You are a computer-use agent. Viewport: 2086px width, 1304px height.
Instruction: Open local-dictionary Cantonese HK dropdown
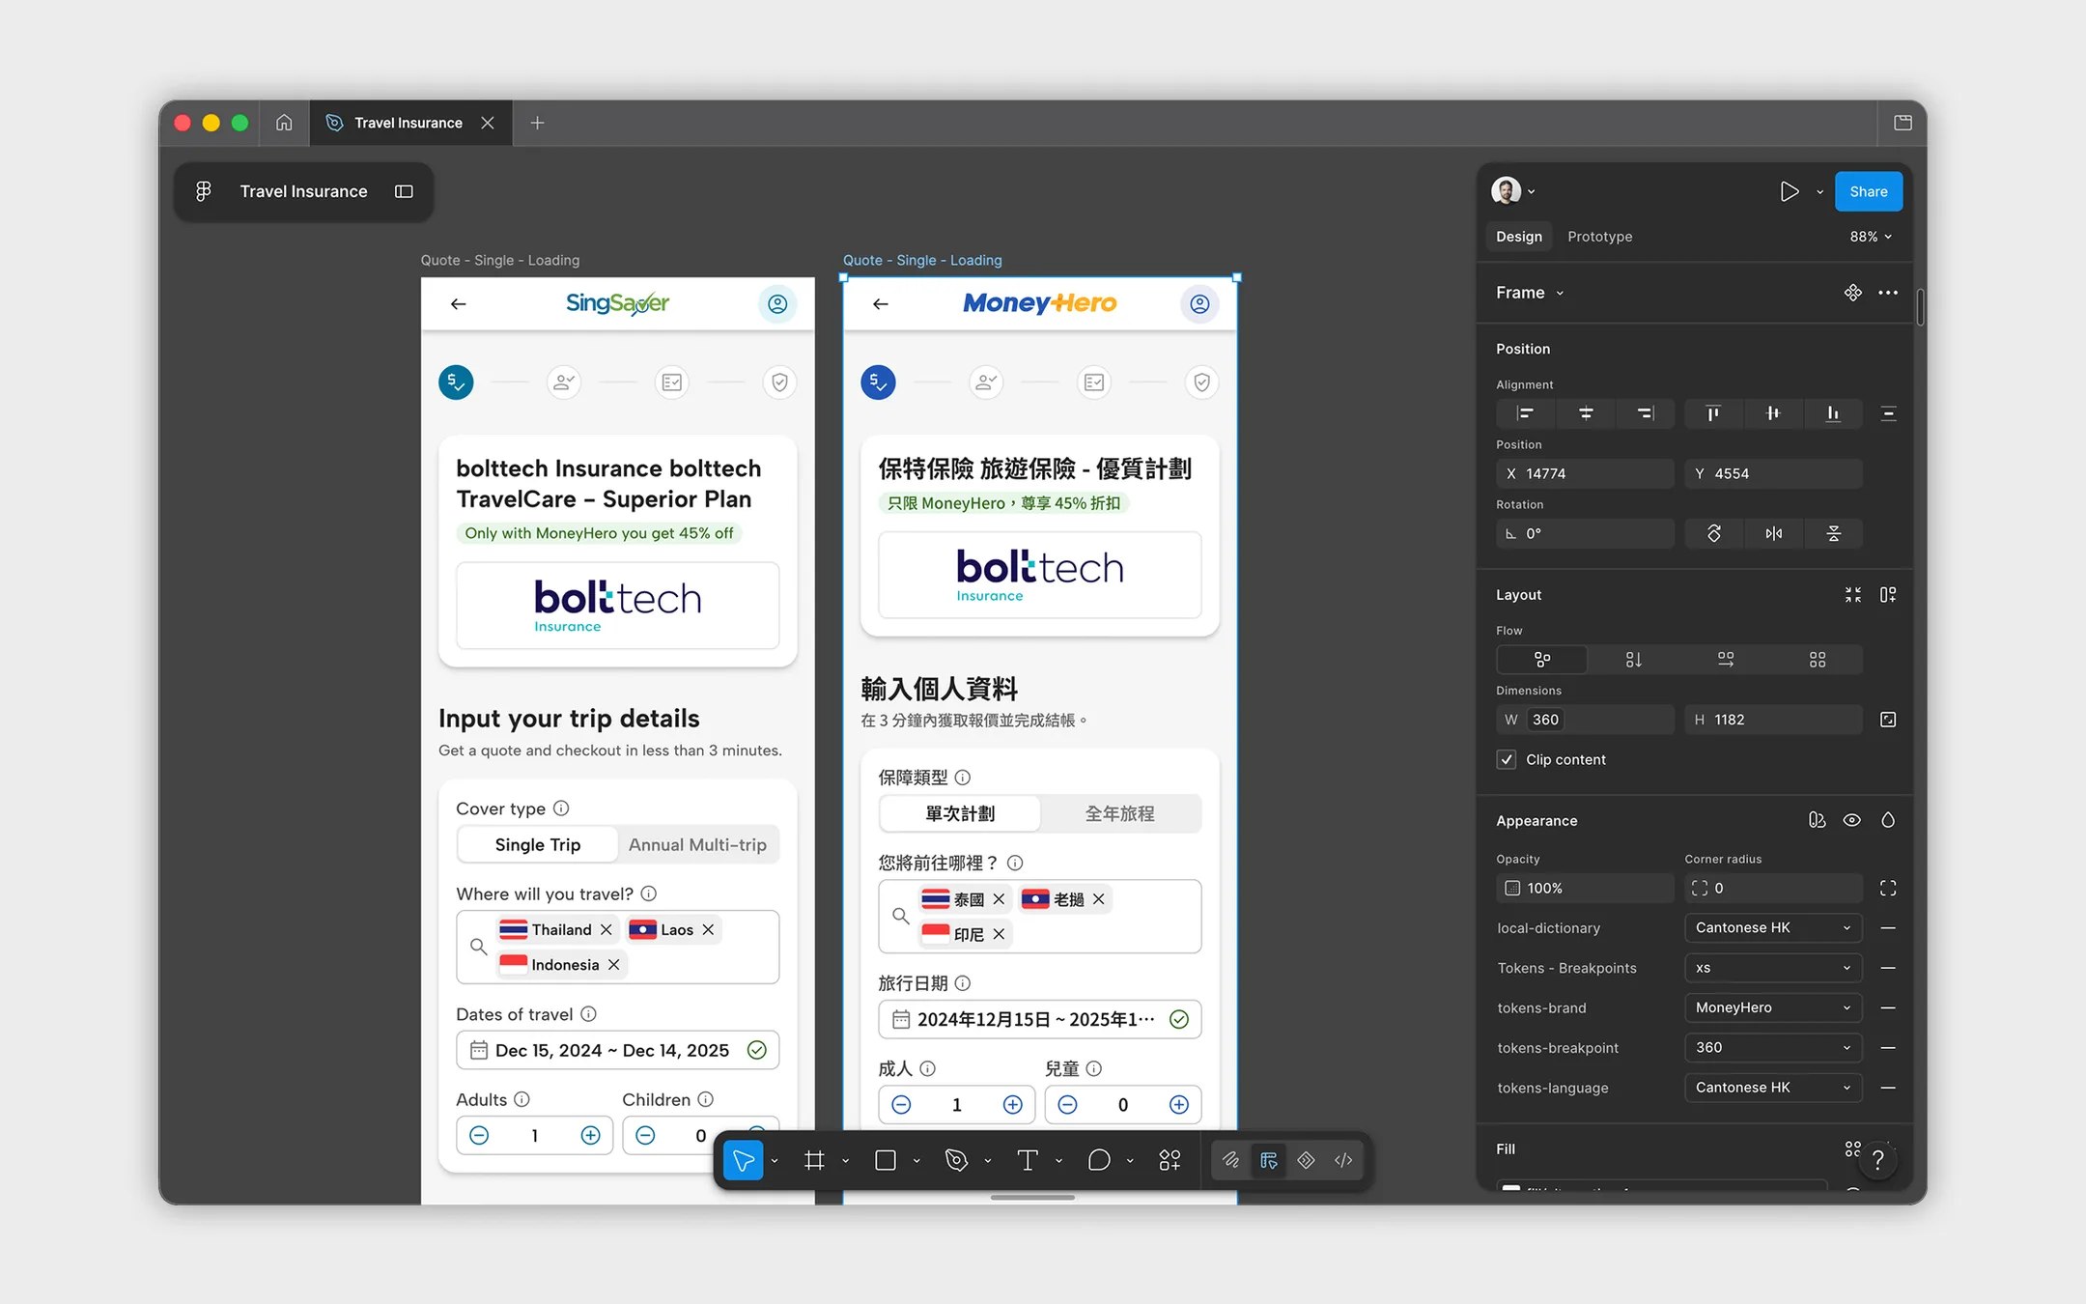(1773, 927)
